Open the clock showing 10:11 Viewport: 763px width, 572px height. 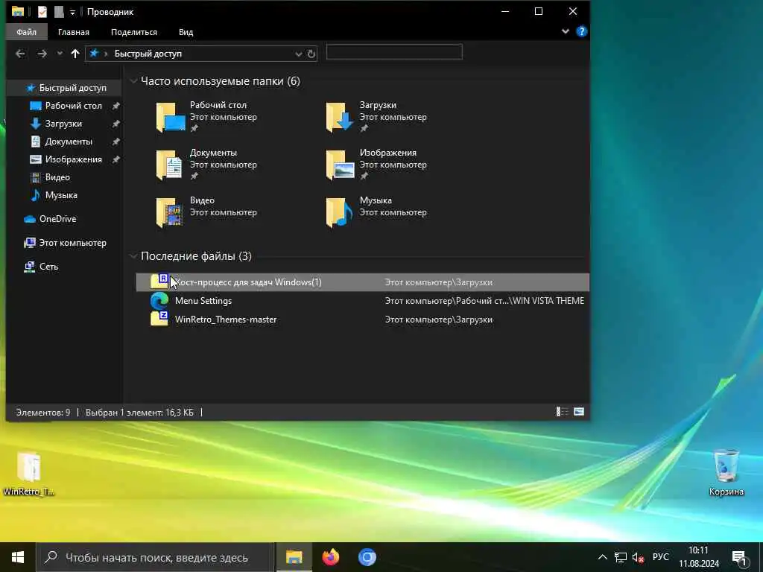point(699,557)
